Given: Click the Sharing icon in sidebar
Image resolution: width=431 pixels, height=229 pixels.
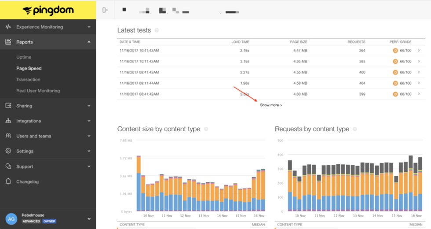Looking at the screenshot, I should tap(8, 106).
